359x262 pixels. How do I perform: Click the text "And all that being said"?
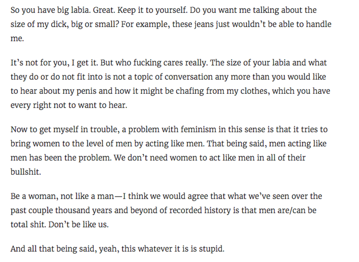click(51, 249)
